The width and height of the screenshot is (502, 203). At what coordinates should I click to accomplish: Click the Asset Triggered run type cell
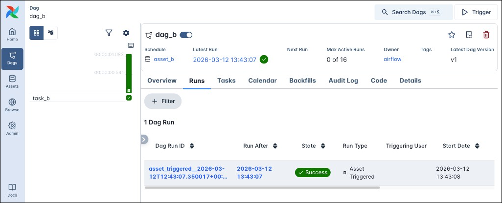coord(359,173)
